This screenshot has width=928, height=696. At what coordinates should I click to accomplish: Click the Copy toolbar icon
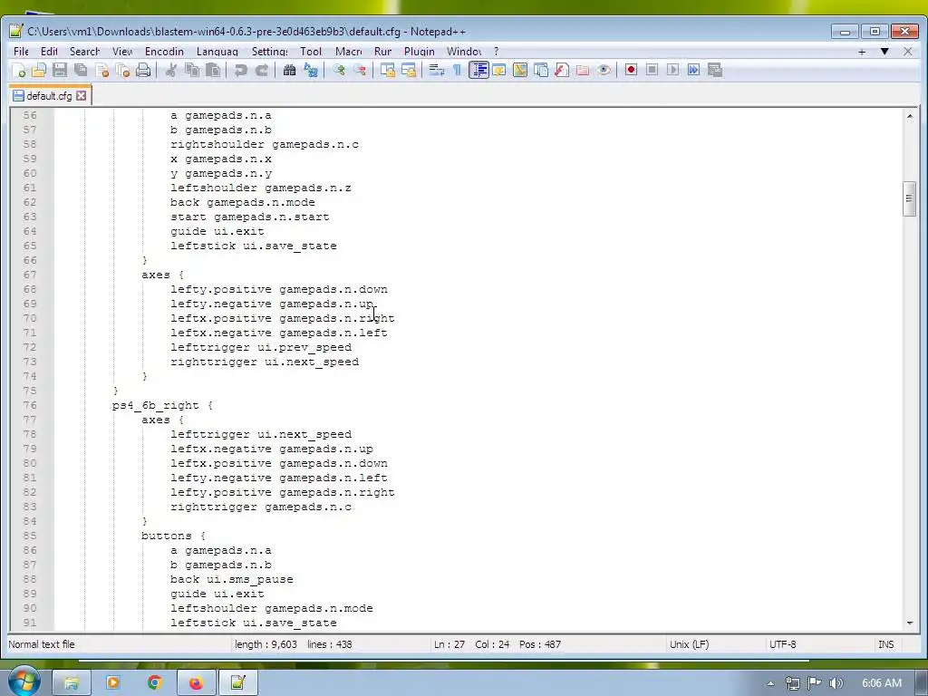pyautogui.click(x=192, y=71)
